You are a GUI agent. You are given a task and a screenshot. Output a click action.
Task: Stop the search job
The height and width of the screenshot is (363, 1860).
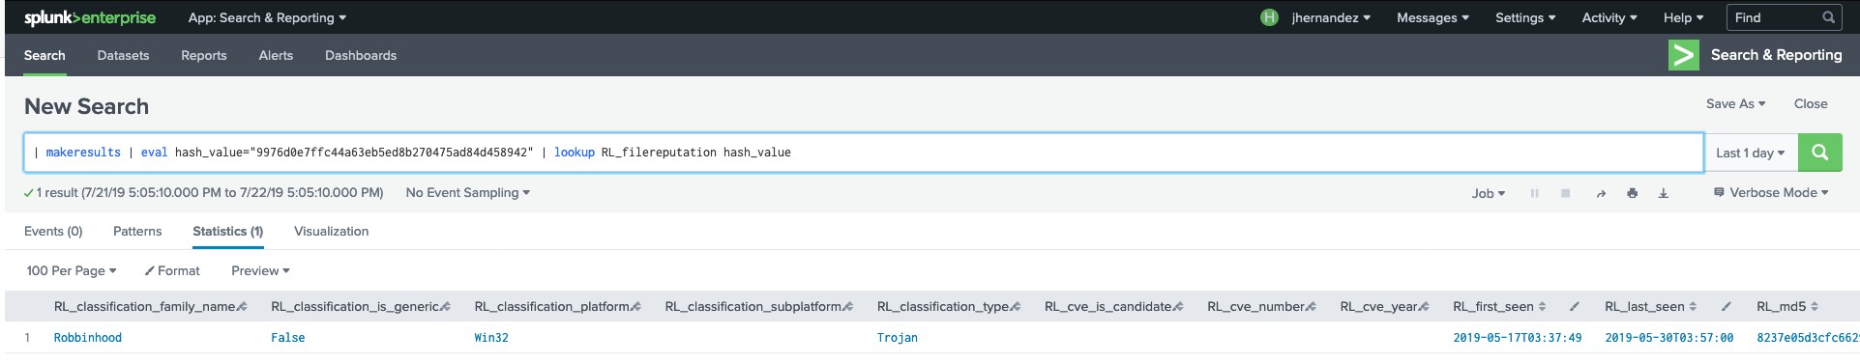[x=1565, y=193]
